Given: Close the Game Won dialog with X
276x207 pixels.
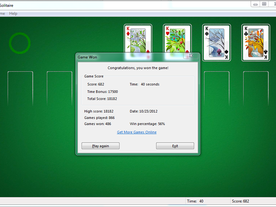Looking at the screenshot, I should click(191, 56).
